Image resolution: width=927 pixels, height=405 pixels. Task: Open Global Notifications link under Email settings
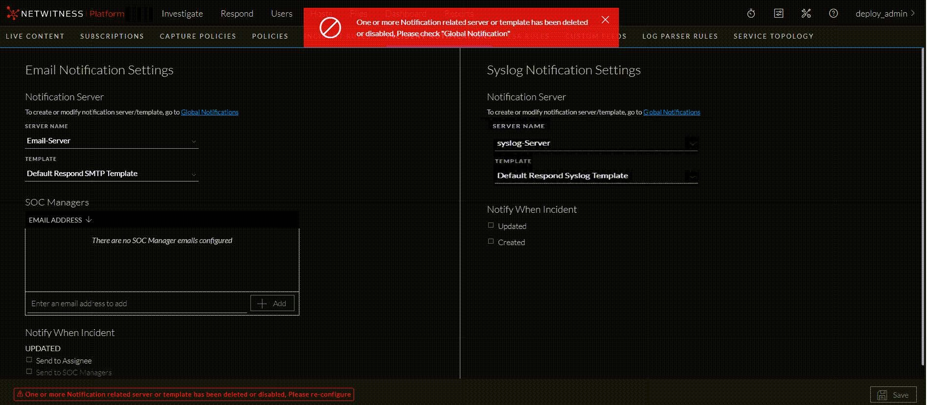coord(209,112)
